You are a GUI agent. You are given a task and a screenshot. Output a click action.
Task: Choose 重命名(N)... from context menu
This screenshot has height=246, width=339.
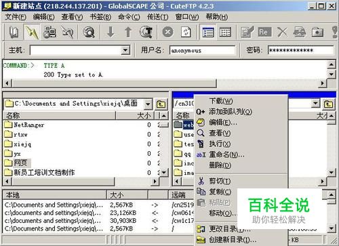tap(241, 155)
